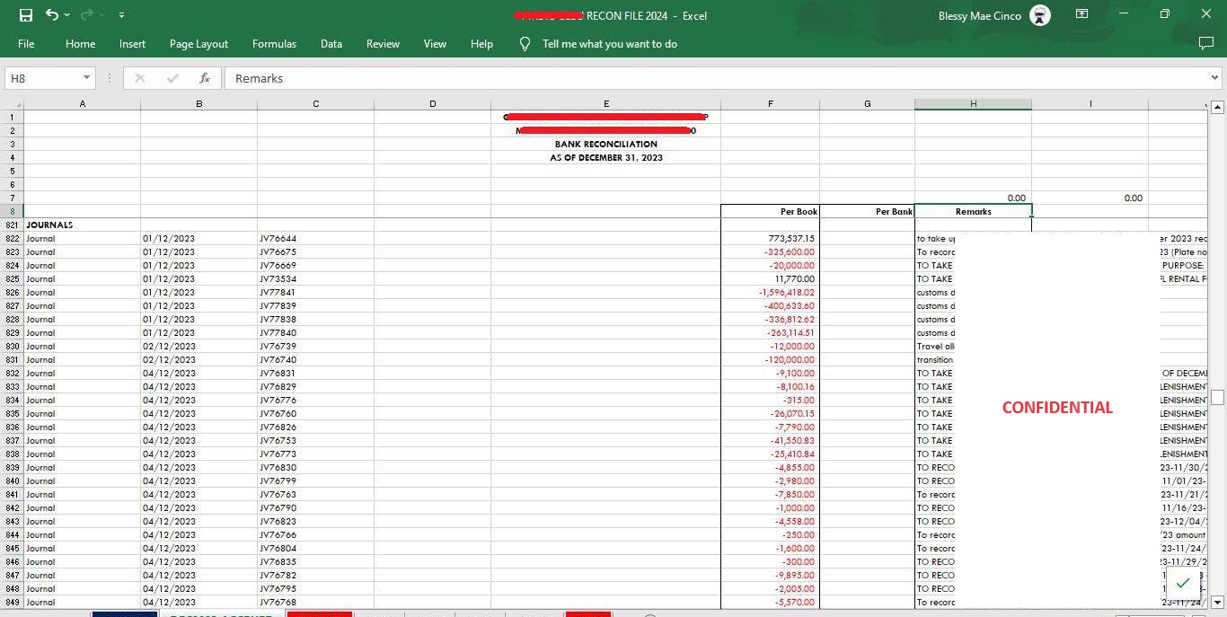
Task: Open the Customize Quick Access Toolbar dropdown
Action: point(121,15)
